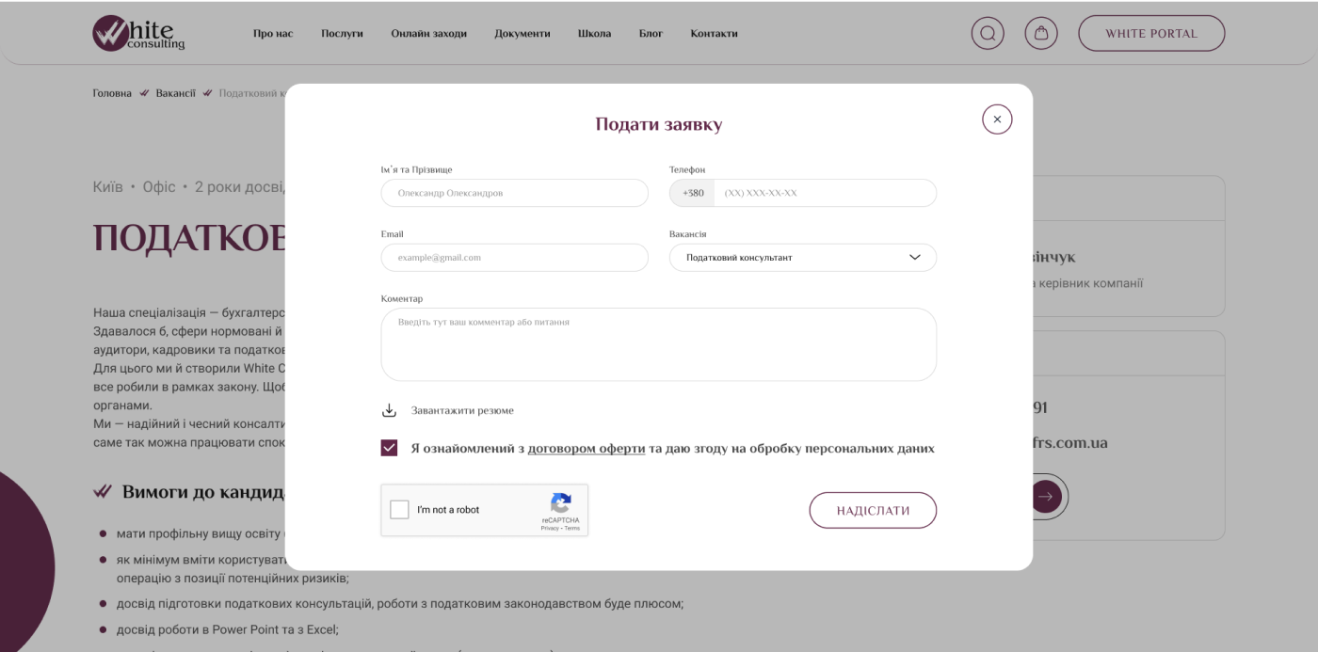Click the search magnifier icon in header
The image size is (1318, 652).
pyautogui.click(x=988, y=33)
